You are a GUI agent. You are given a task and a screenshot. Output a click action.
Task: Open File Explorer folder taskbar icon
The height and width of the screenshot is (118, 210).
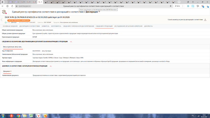[x=25, y=116]
